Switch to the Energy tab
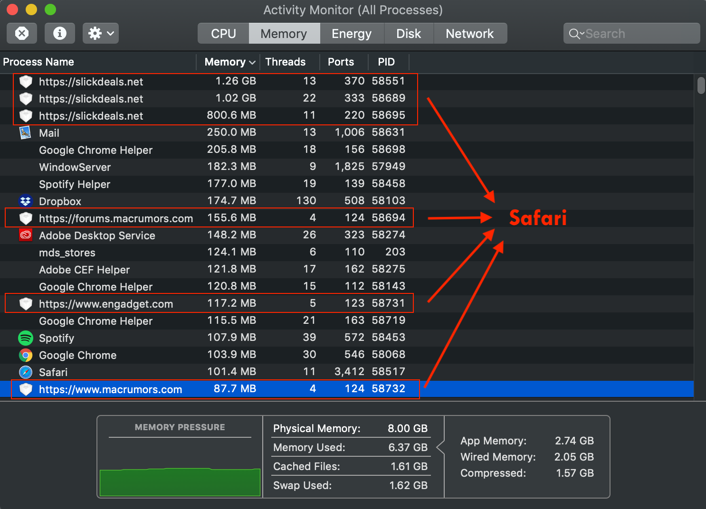 point(352,34)
